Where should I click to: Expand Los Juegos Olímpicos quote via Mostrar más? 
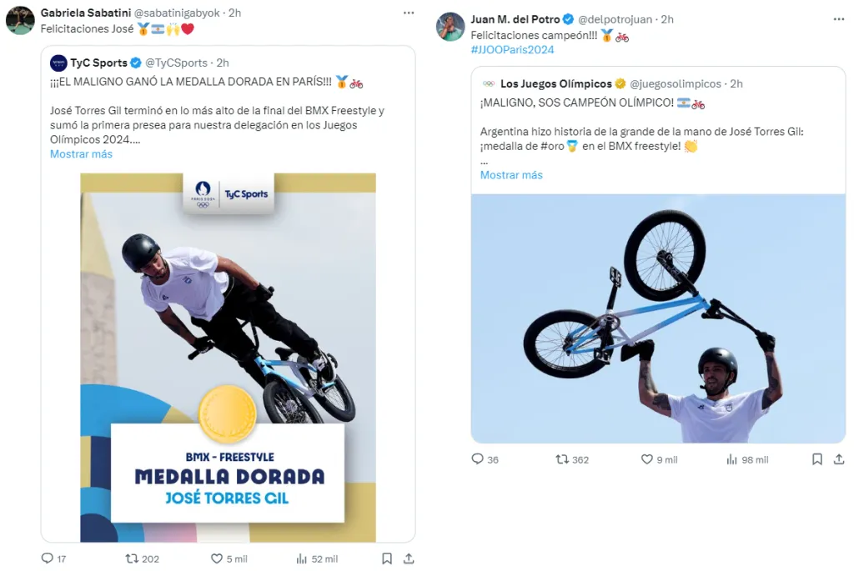[x=511, y=175]
